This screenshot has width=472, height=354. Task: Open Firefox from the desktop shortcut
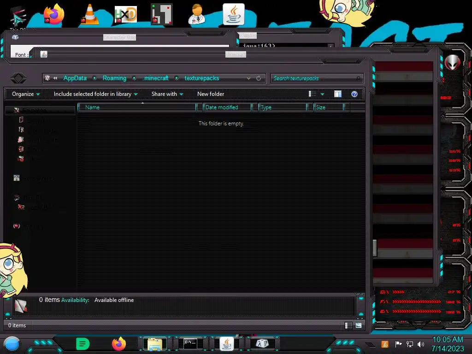pyautogui.click(x=54, y=14)
